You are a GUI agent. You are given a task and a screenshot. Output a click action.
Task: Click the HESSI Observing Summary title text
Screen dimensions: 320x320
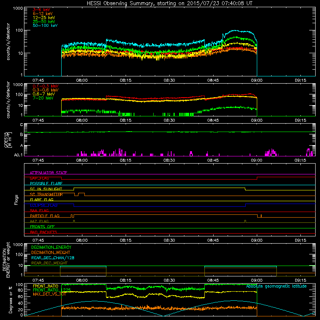tap(169, 4)
